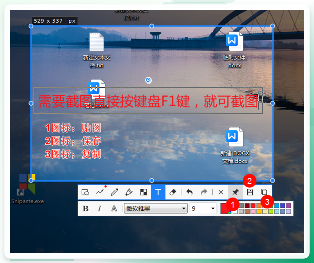Select the 新建文本文档.txt desktop file
The width and height of the screenshot is (314, 263).
tap(96, 50)
